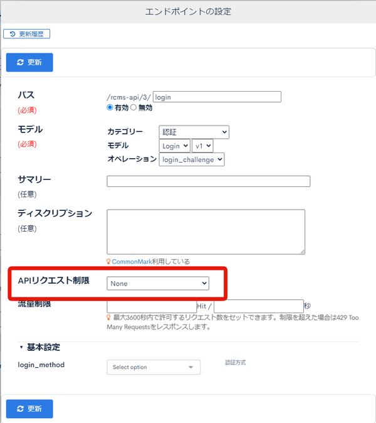The height and width of the screenshot is (423, 376).
Task: Click the サマリー text field
Action: (209, 181)
